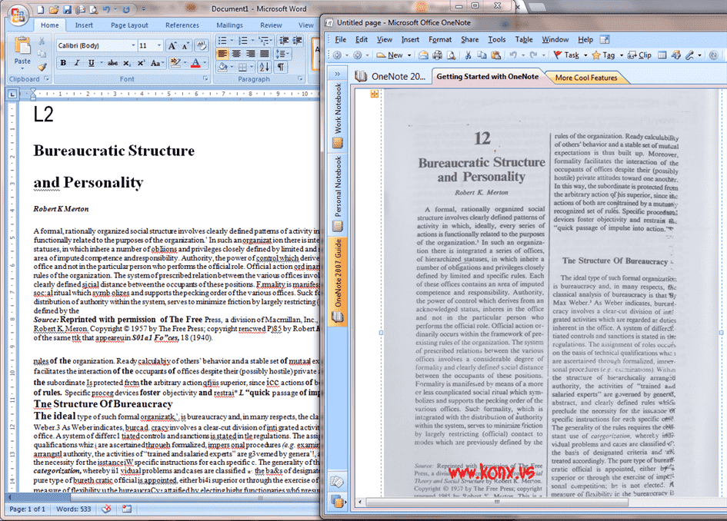727x521 pixels.
Task: Save the Word document with the floppy disk icon
Action: (67, 9)
